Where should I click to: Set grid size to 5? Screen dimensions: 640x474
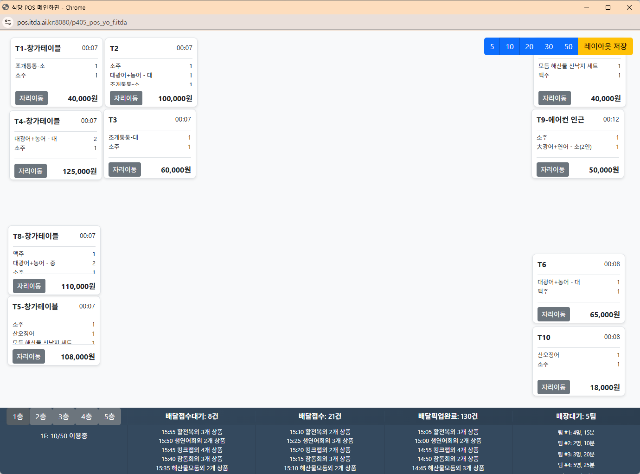(492, 46)
